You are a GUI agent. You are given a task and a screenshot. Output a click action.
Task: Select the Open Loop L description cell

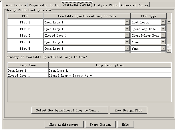(110, 71)
